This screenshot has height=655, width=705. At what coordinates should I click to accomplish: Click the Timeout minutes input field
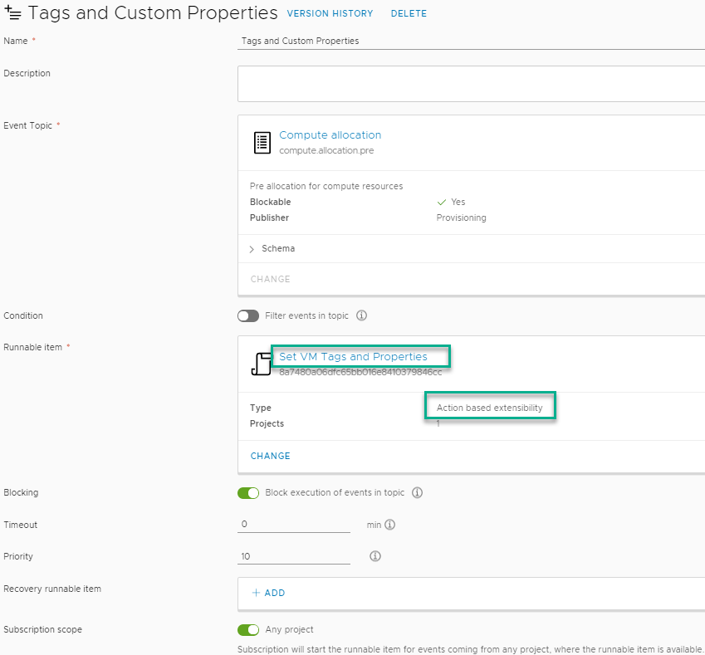[x=294, y=525]
